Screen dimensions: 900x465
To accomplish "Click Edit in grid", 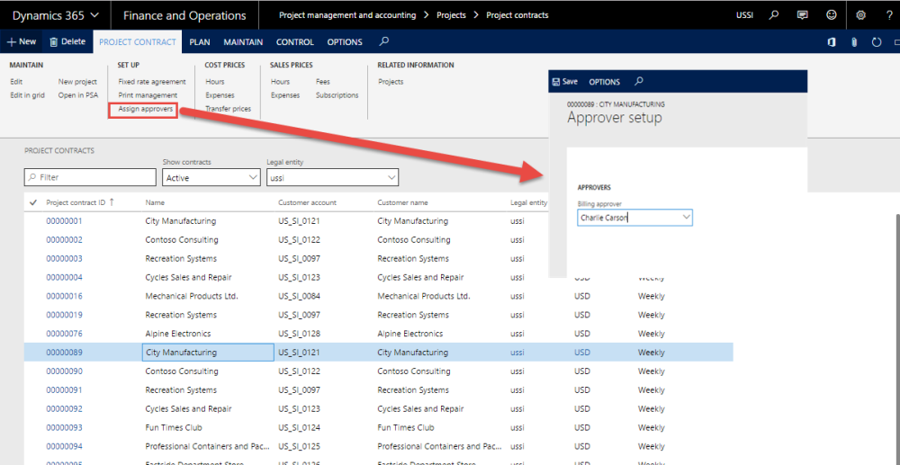I will coord(27,95).
